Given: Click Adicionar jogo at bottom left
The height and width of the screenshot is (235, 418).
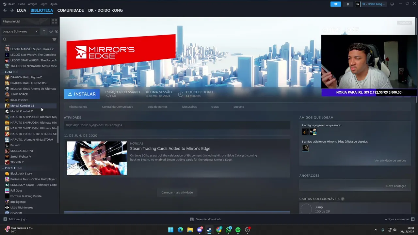Looking at the screenshot, I should [15, 219].
